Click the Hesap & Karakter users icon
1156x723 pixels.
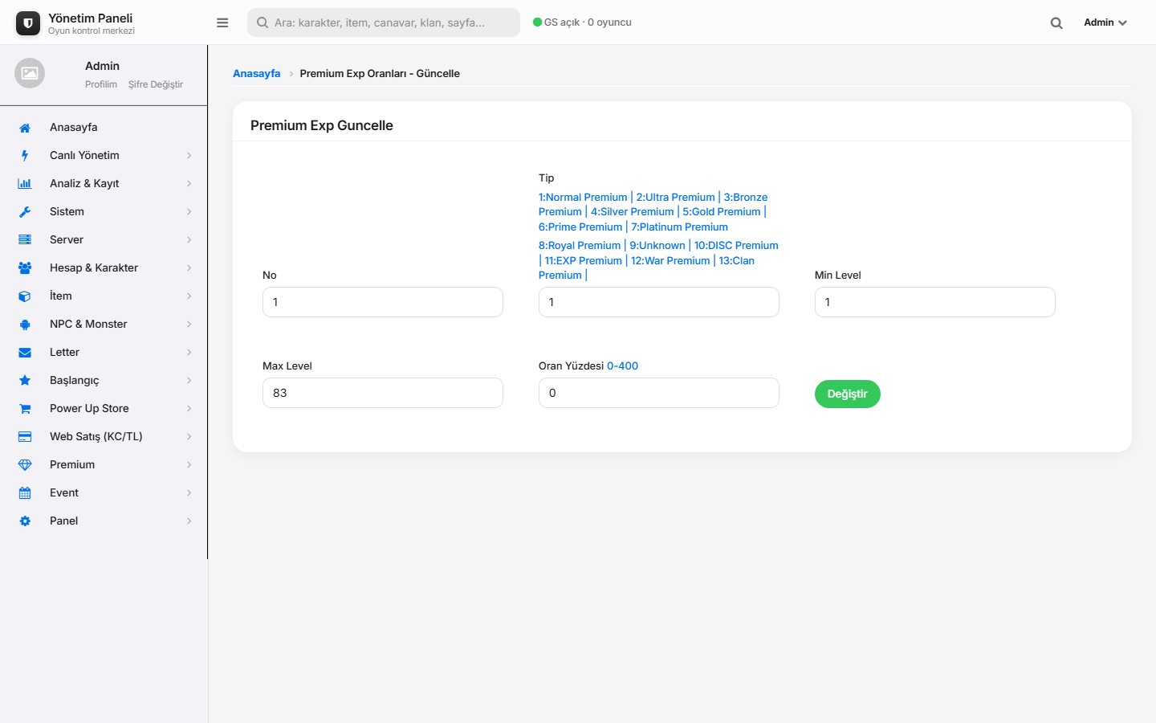pos(25,268)
